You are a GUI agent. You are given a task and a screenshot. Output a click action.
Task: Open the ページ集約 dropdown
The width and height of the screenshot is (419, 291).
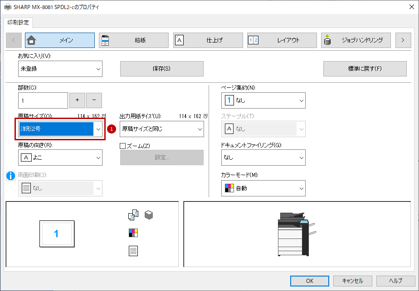pyautogui.click(x=263, y=100)
